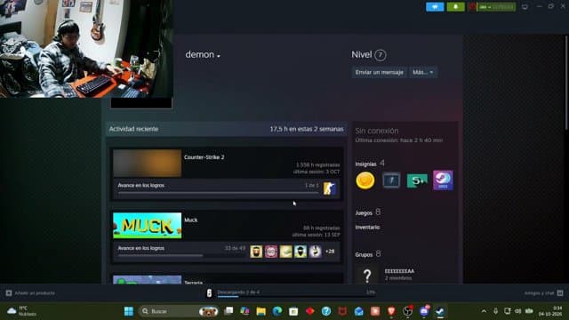This screenshot has height=320, width=569.
Task: Open File Explorer from the taskbar
Action: click(x=260, y=311)
